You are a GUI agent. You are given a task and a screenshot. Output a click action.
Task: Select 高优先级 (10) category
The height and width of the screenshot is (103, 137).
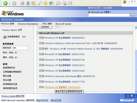click(15, 48)
